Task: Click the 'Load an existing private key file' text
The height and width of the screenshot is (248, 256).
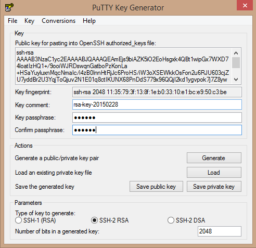Action: tap(54, 173)
